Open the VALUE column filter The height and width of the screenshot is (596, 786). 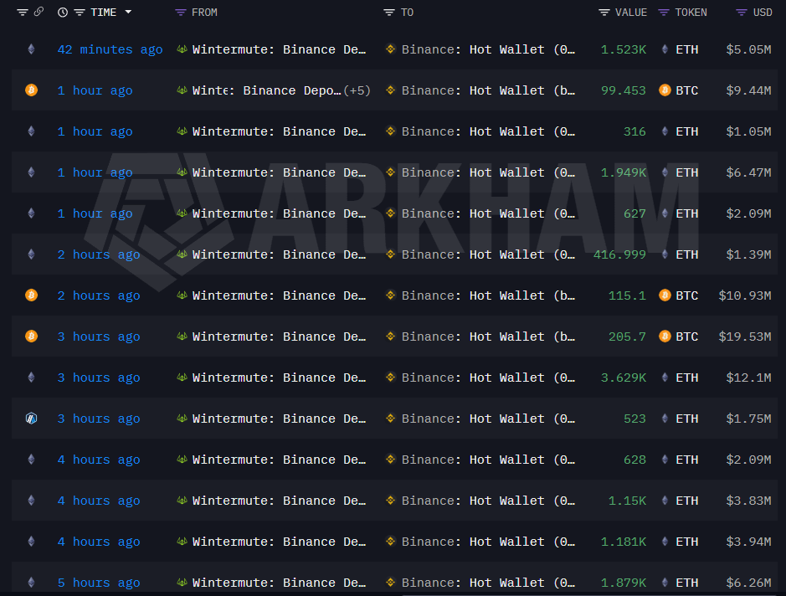click(x=604, y=13)
